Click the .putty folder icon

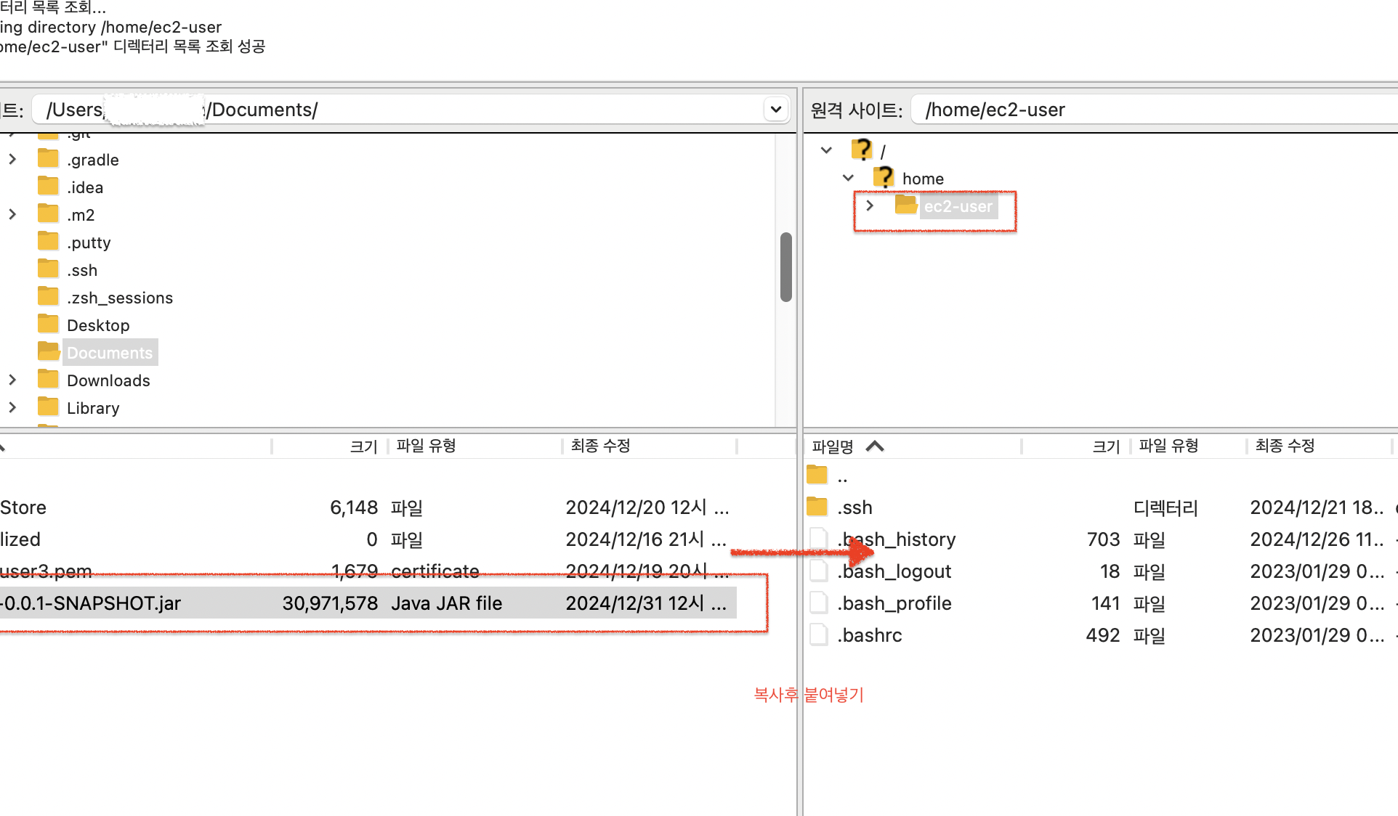[48, 242]
